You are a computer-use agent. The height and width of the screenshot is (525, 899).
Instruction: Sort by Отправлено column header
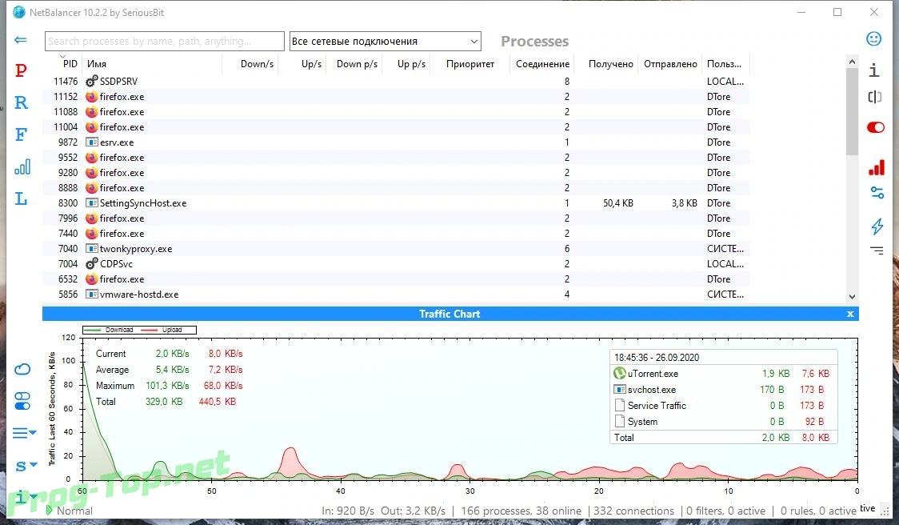670,64
